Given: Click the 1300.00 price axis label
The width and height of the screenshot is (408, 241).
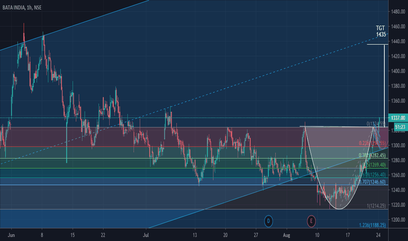Looking at the screenshot, I should [398, 145].
